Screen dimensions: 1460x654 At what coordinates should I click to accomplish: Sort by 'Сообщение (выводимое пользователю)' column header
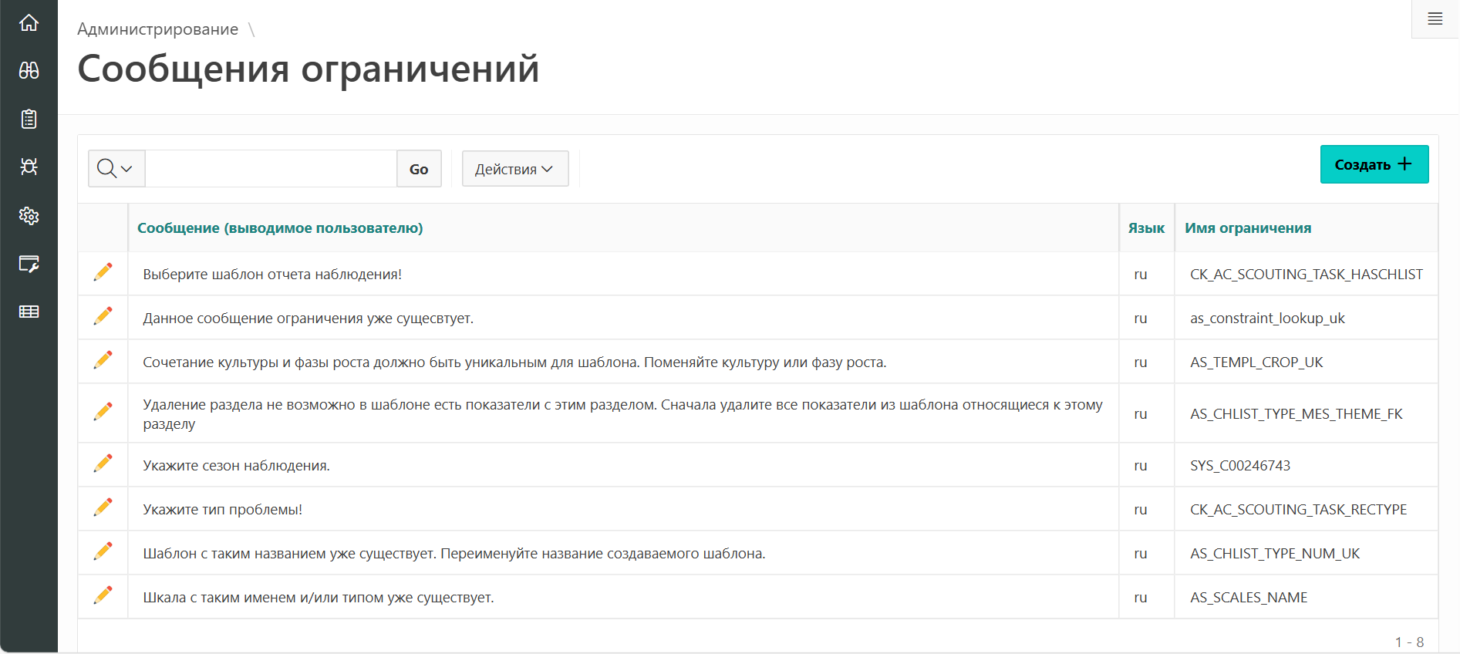click(x=280, y=228)
